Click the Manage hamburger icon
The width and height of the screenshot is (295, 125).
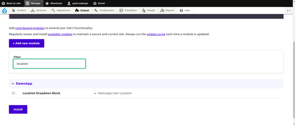click(27, 3)
